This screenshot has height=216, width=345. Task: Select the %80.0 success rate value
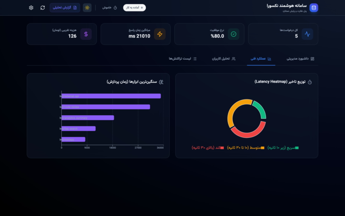click(217, 36)
